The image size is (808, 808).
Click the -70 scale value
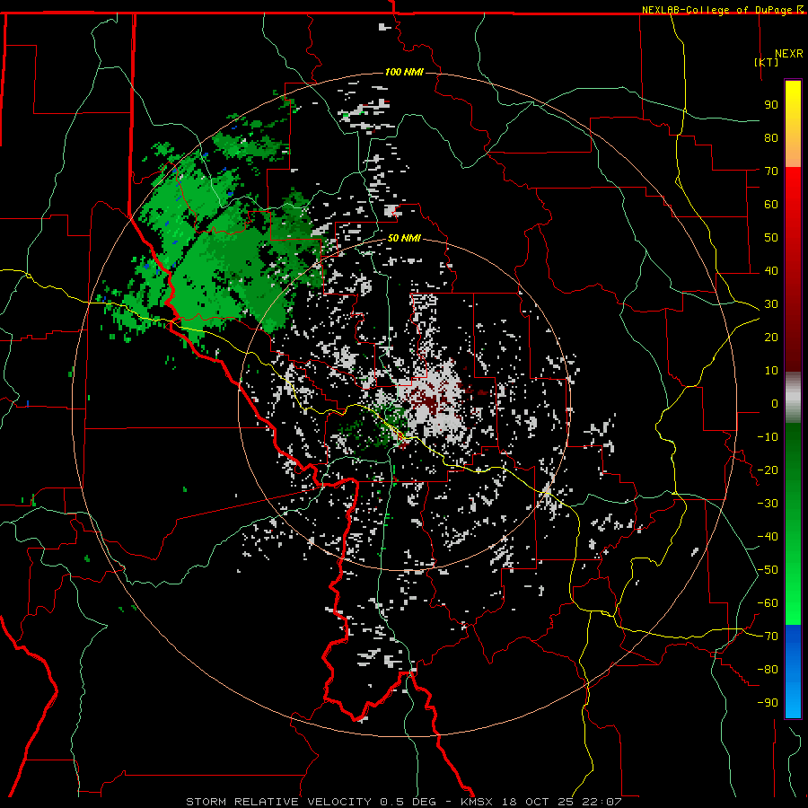(768, 637)
